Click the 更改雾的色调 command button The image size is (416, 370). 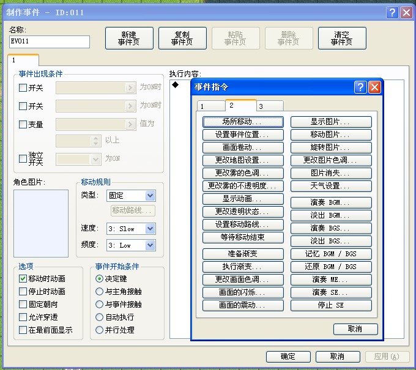[x=243, y=173]
